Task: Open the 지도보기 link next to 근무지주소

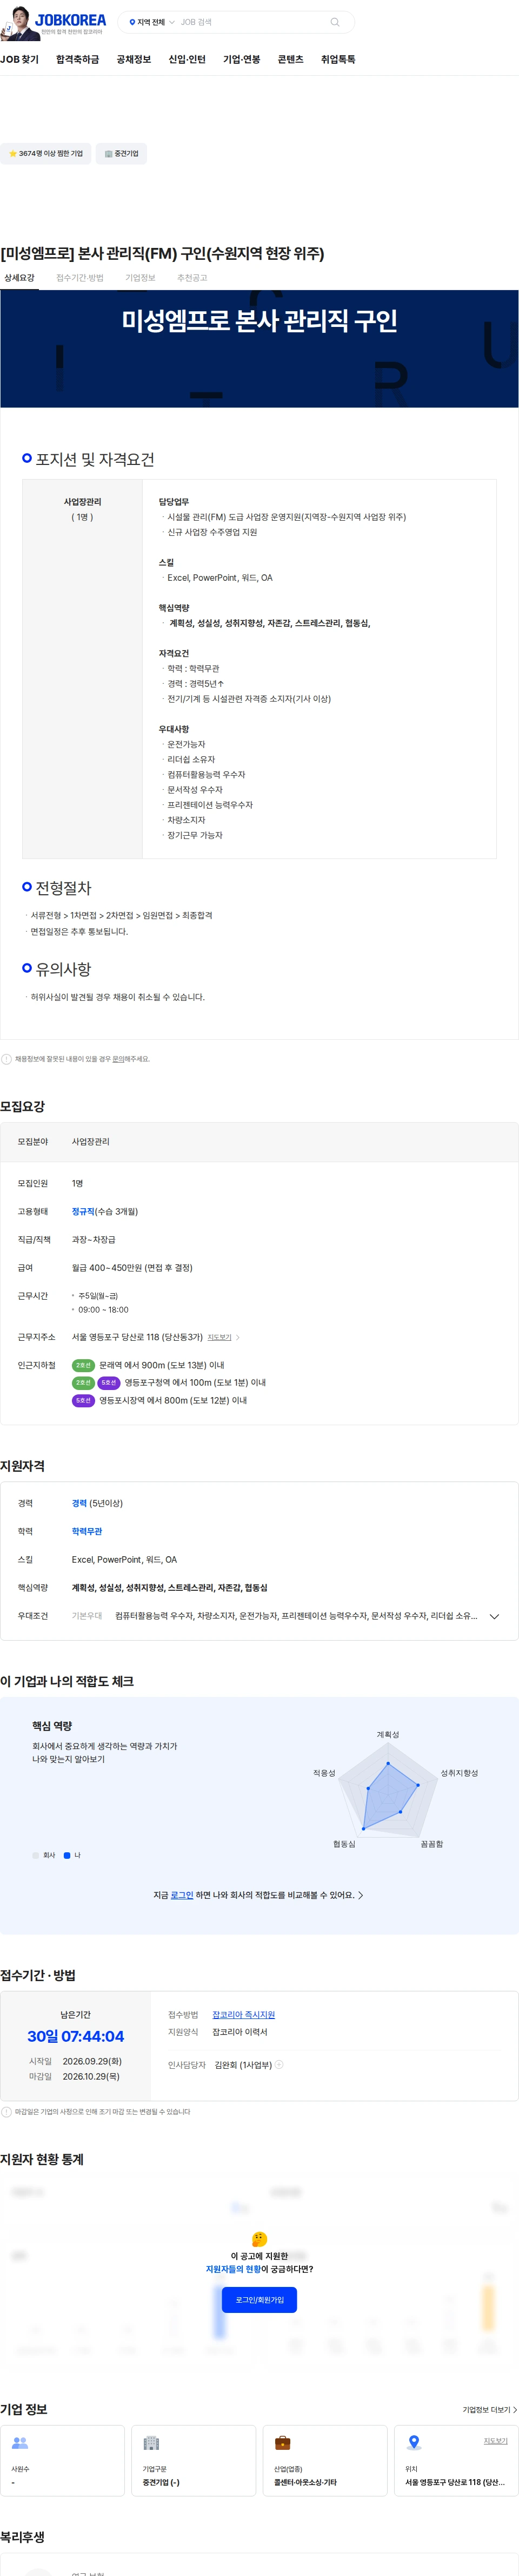Action: pyautogui.click(x=219, y=1337)
